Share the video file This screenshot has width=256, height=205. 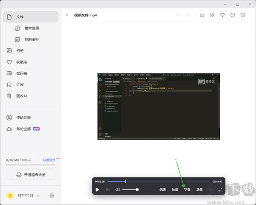[x=212, y=15]
